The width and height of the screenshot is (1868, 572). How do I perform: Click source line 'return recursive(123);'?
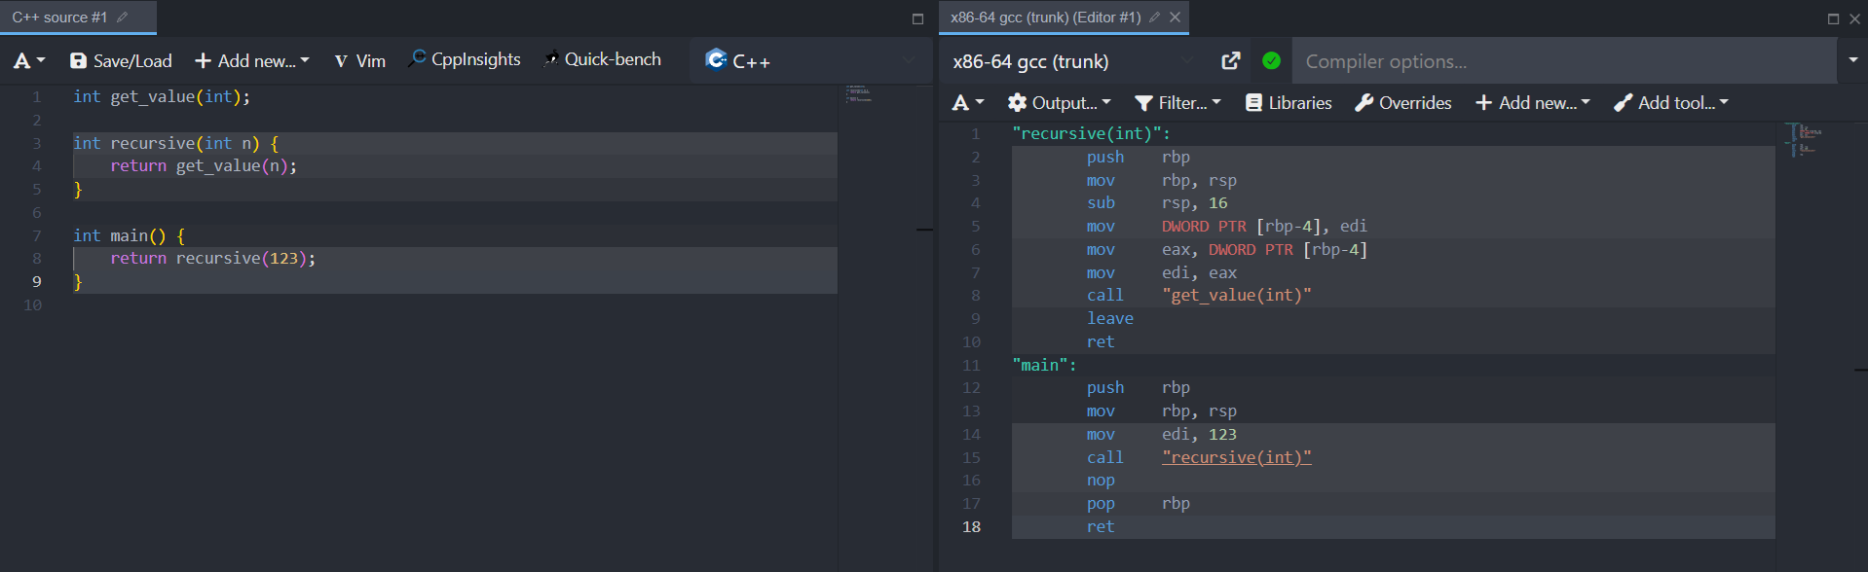pyautogui.click(x=212, y=259)
